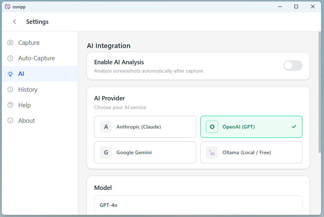Navigate back using the back arrow
The image size is (324, 217).
click(x=14, y=21)
